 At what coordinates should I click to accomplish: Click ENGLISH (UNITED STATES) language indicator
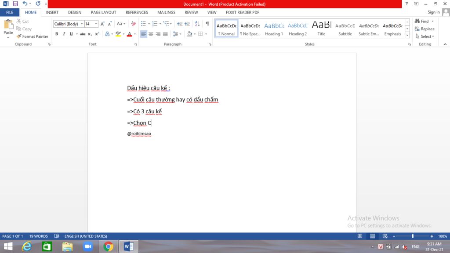[86, 236]
